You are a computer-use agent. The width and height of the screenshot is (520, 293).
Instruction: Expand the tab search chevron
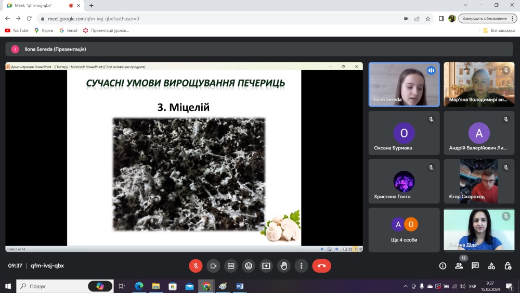pyautogui.click(x=465, y=5)
